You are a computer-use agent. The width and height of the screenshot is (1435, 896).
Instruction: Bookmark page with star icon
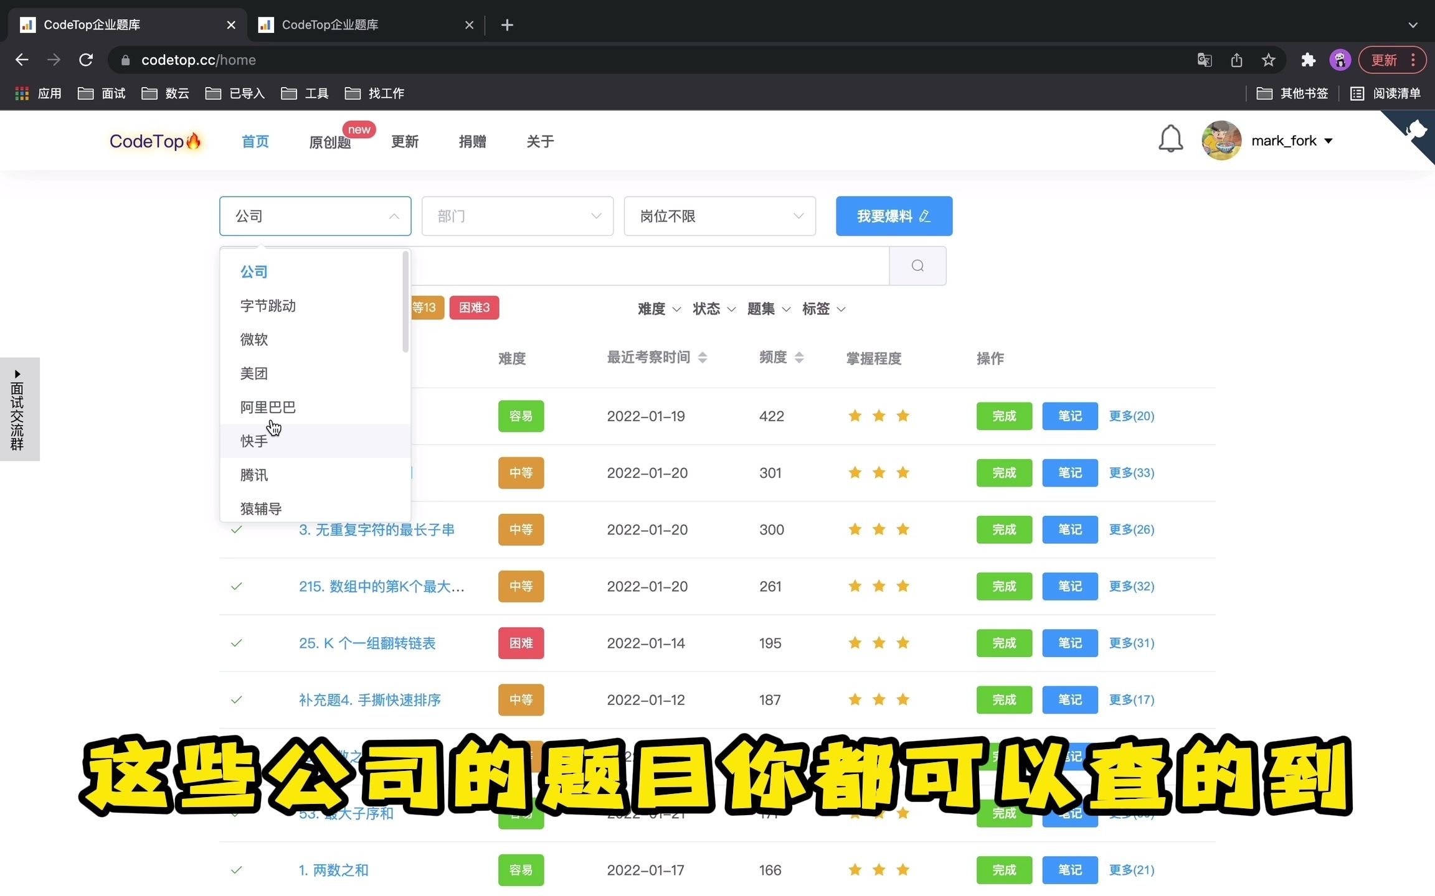tap(1268, 60)
